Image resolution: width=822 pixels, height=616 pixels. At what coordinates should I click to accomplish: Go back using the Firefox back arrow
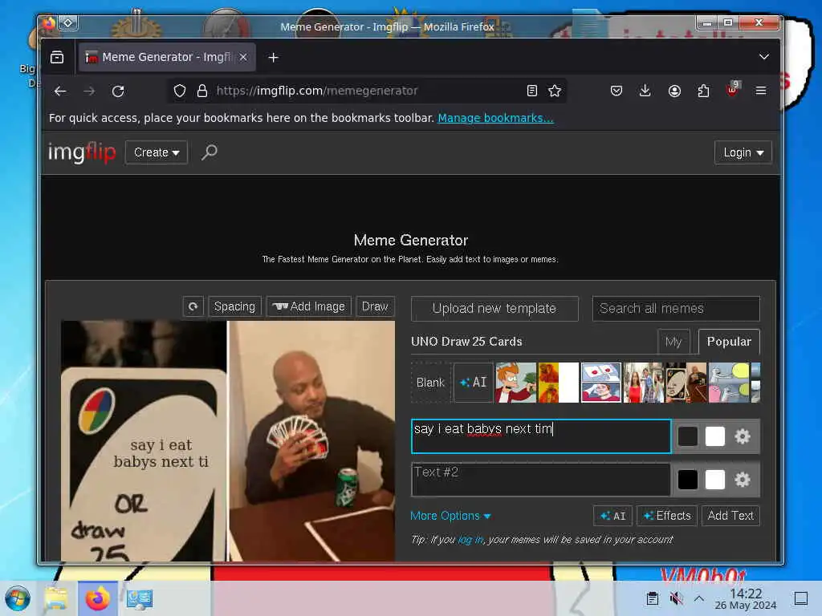click(x=60, y=91)
